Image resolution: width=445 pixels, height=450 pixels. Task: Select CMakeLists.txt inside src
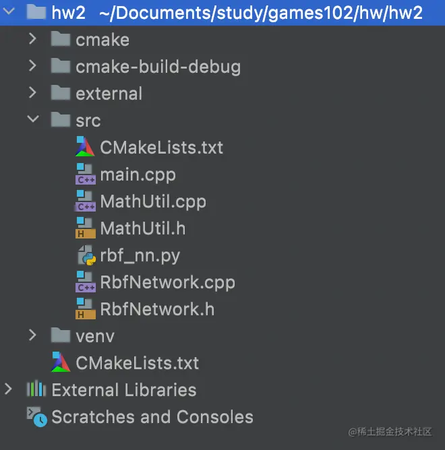point(161,148)
